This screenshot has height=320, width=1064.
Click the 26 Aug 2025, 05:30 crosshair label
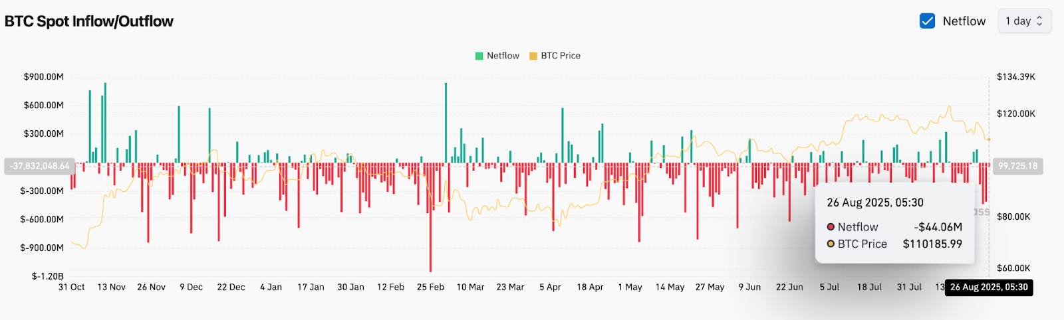click(989, 287)
